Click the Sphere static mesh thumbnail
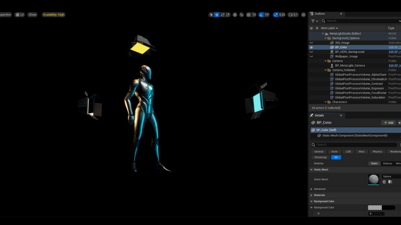Screen dimensions: 401x225 pos(373,179)
